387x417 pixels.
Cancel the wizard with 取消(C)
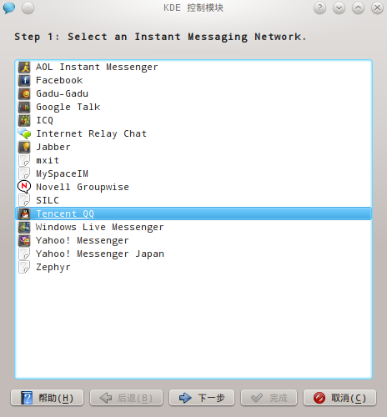tap(339, 398)
